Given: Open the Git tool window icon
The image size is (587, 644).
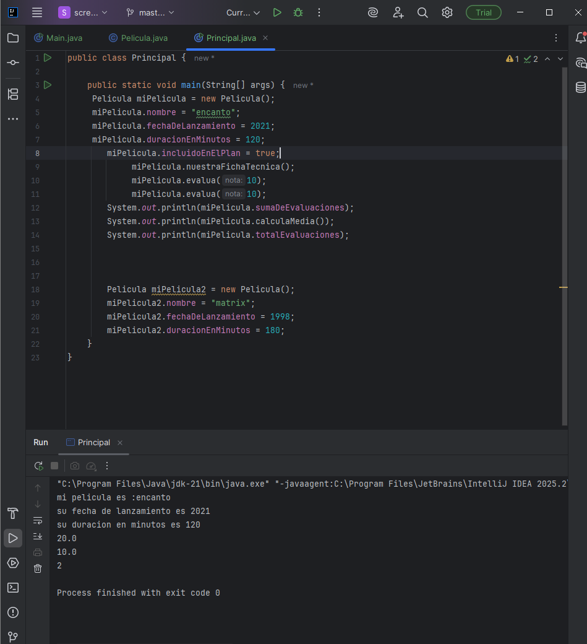Looking at the screenshot, I should click(13, 637).
